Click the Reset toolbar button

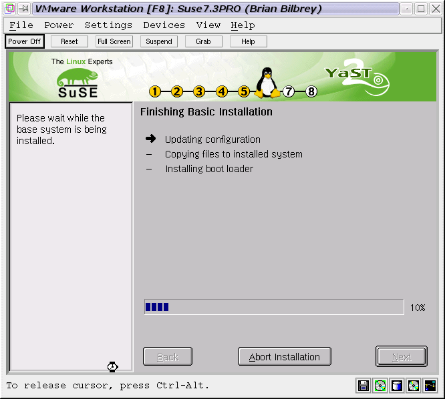[69, 41]
